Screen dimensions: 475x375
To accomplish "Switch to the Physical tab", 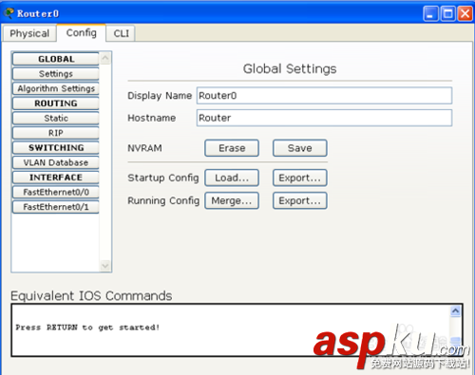I will tap(29, 33).
